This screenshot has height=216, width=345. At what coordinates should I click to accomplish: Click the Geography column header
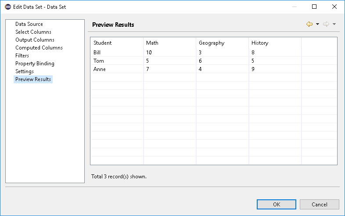tap(222, 43)
